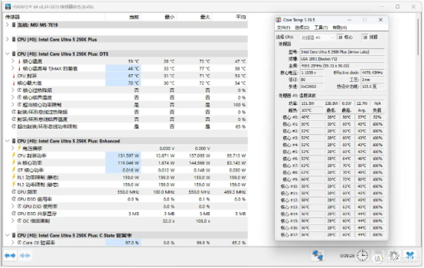Viewport: 424px width, 268px height.
Task: Click the clock icon on the OC 倍频限制 row
Action: pyautogui.click(x=20, y=221)
